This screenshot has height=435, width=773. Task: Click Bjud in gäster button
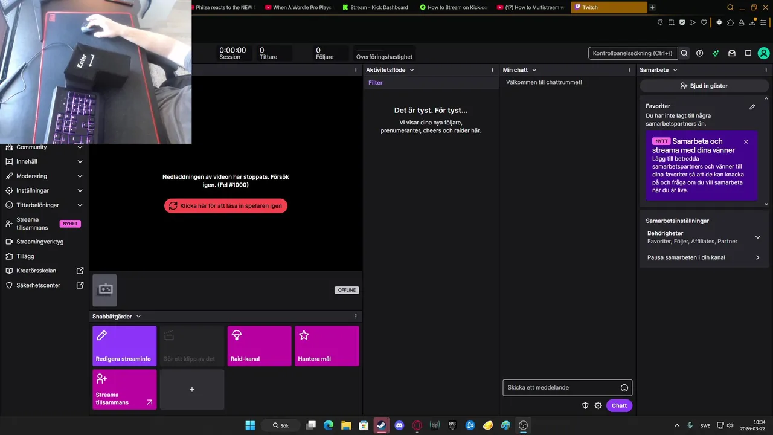coord(704,86)
